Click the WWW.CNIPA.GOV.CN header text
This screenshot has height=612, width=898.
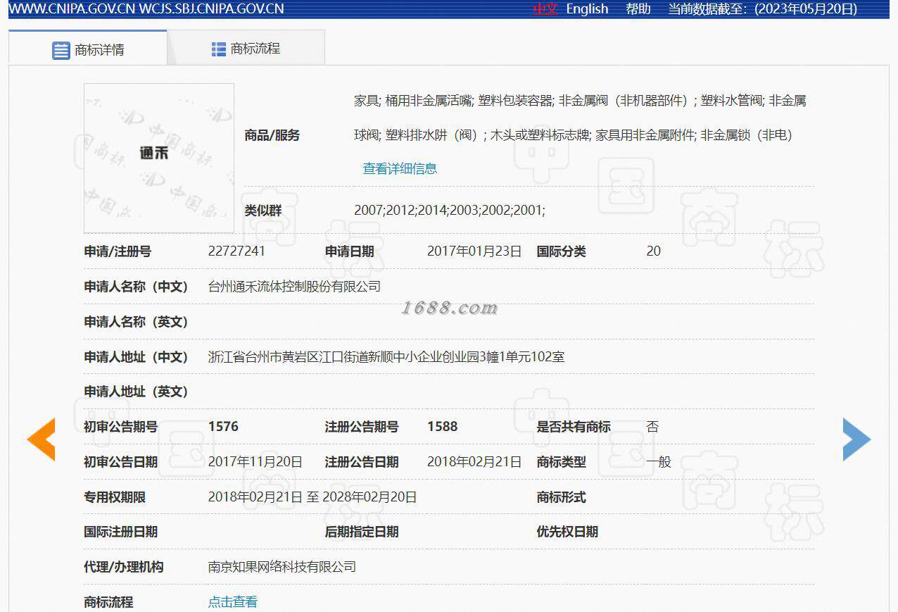[x=72, y=8]
